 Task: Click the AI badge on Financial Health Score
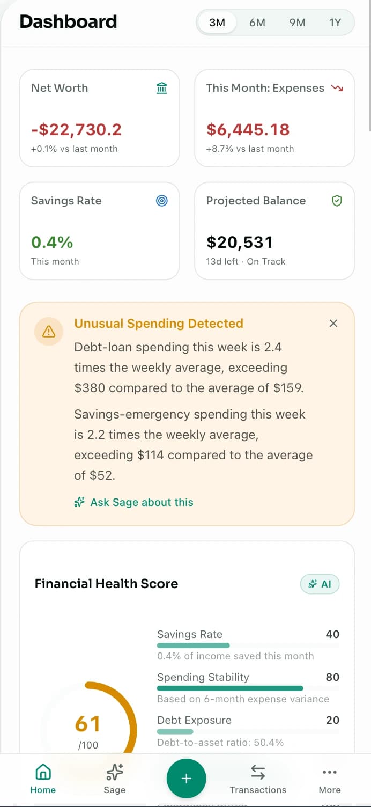(x=320, y=584)
